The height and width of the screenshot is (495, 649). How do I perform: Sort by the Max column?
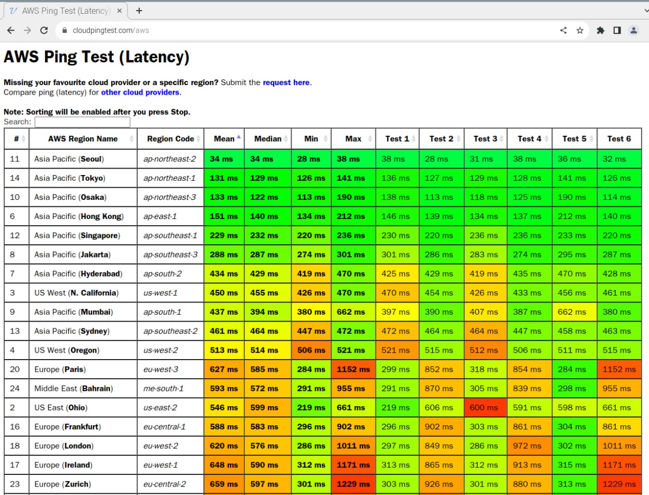[x=354, y=139]
